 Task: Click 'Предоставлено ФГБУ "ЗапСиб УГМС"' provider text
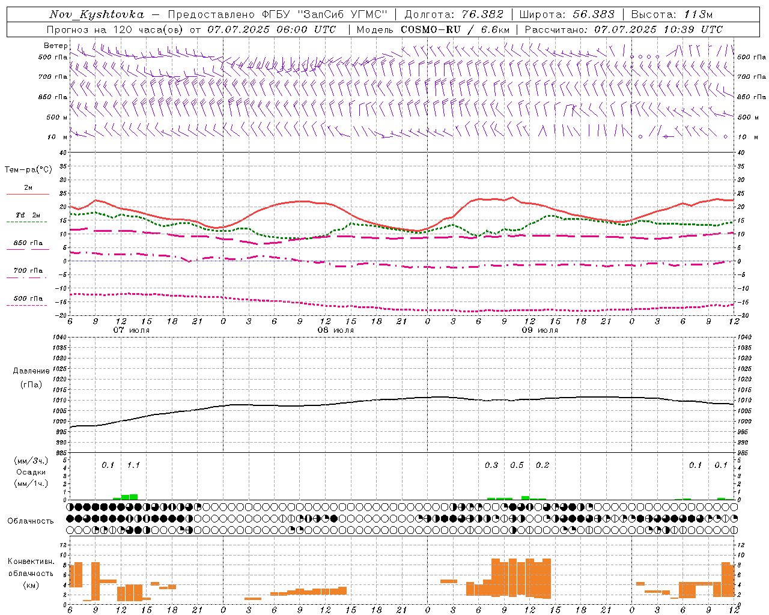278,15
